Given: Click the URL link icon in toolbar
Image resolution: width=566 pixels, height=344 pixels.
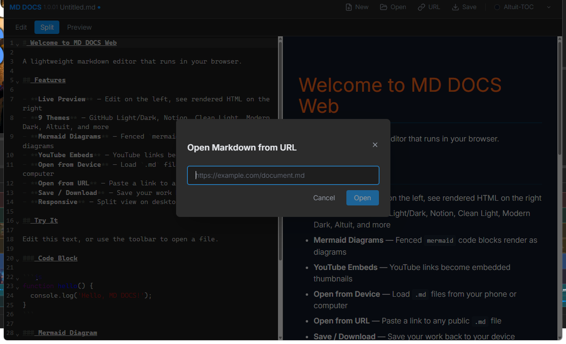Looking at the screenshot, I should pyautogui.click(x=421, y=7).
